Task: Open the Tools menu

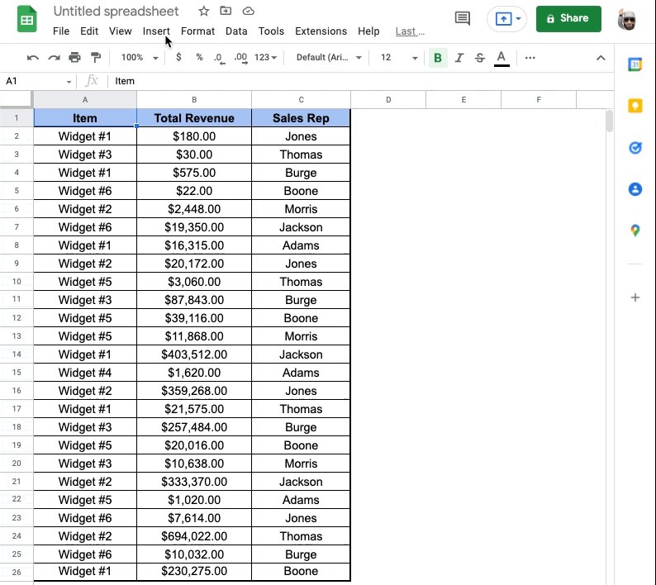Action: [x=271, y=31]
